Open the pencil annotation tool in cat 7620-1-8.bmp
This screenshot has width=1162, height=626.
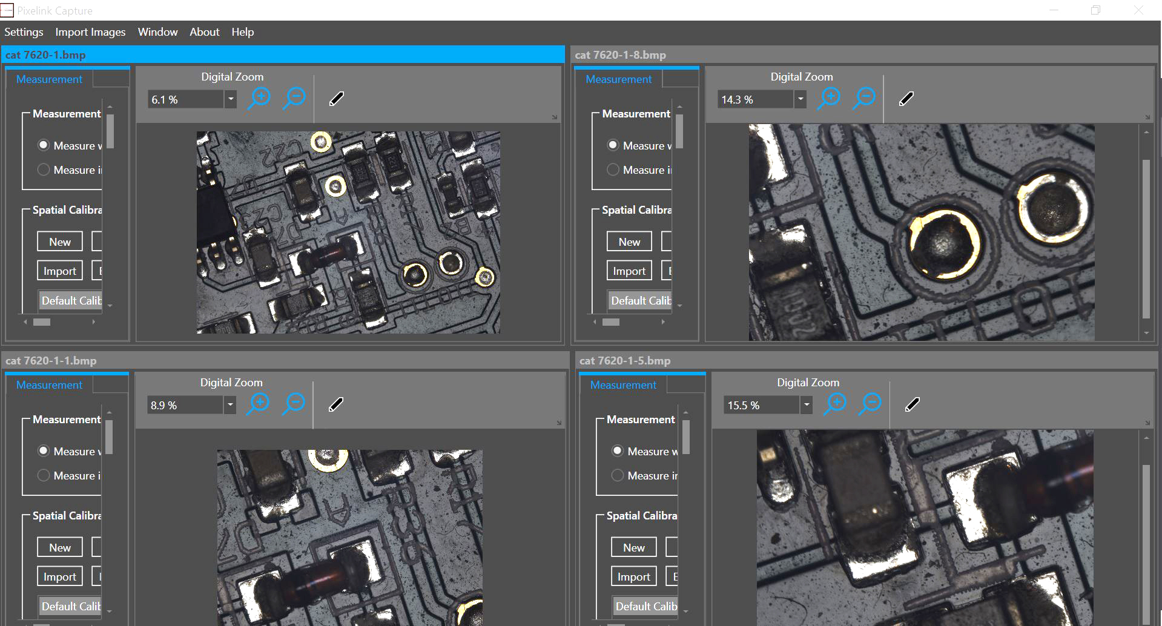point(906,98)
